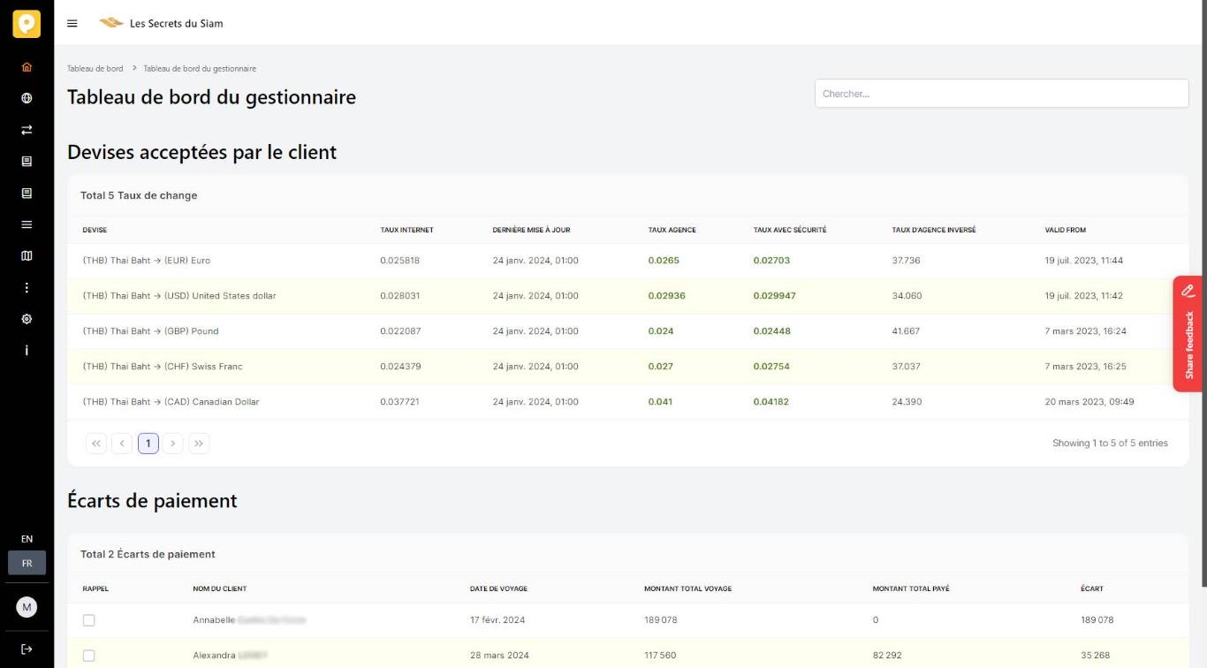The image size is (1207, 668).
Task: Switch language to FR
Action: coord(27,563)
